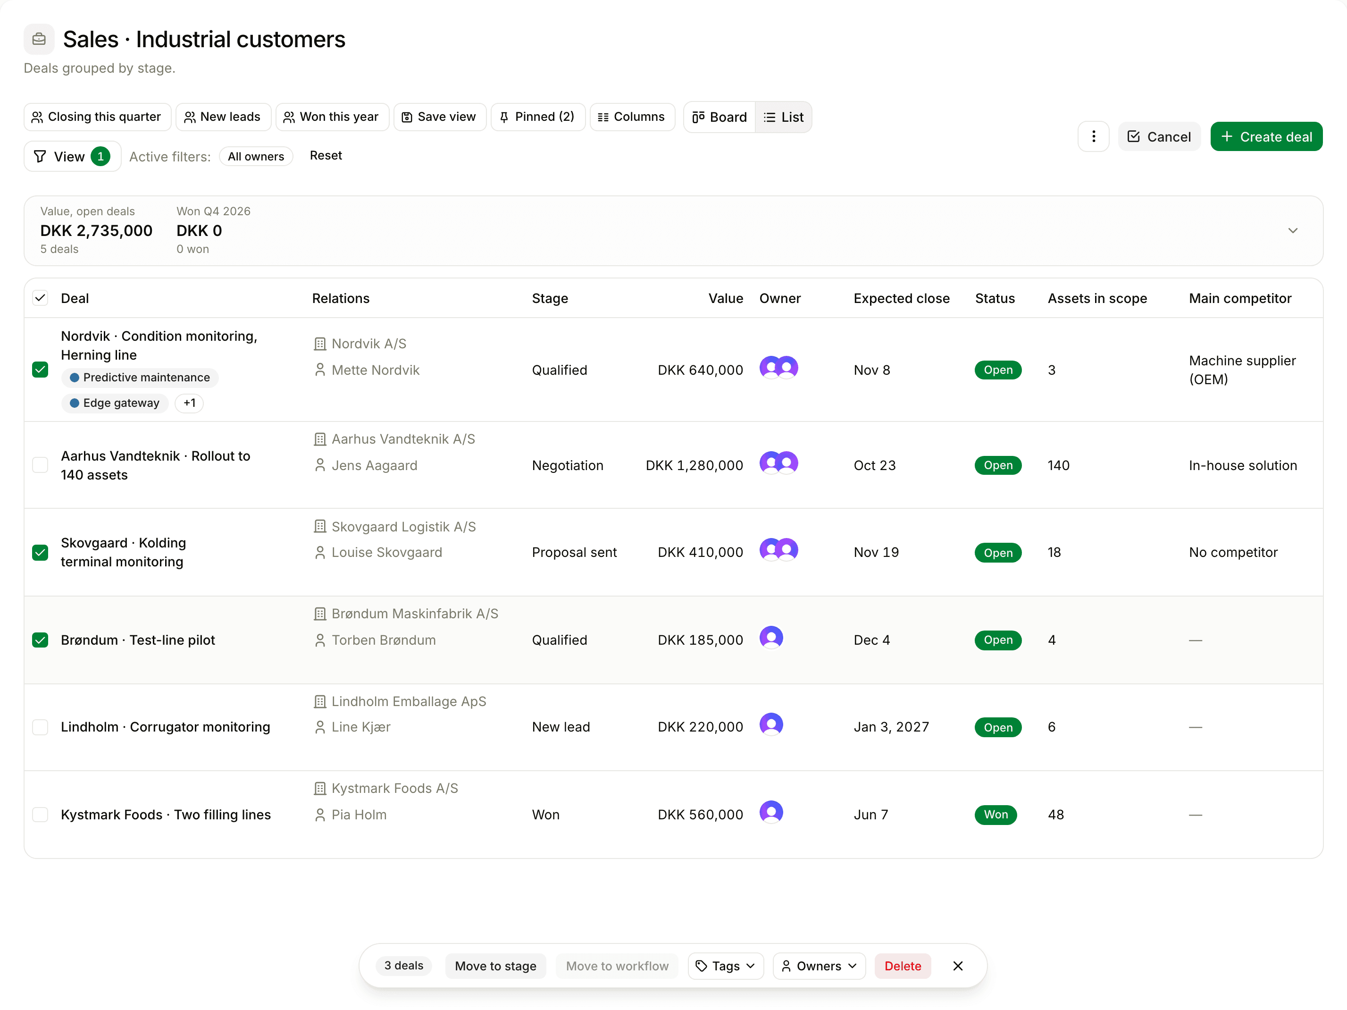This screenshot has width=1347, height=1010.
Task: Open the View filter dropdown
Action: pyautogui.click(x=73, y=157)
